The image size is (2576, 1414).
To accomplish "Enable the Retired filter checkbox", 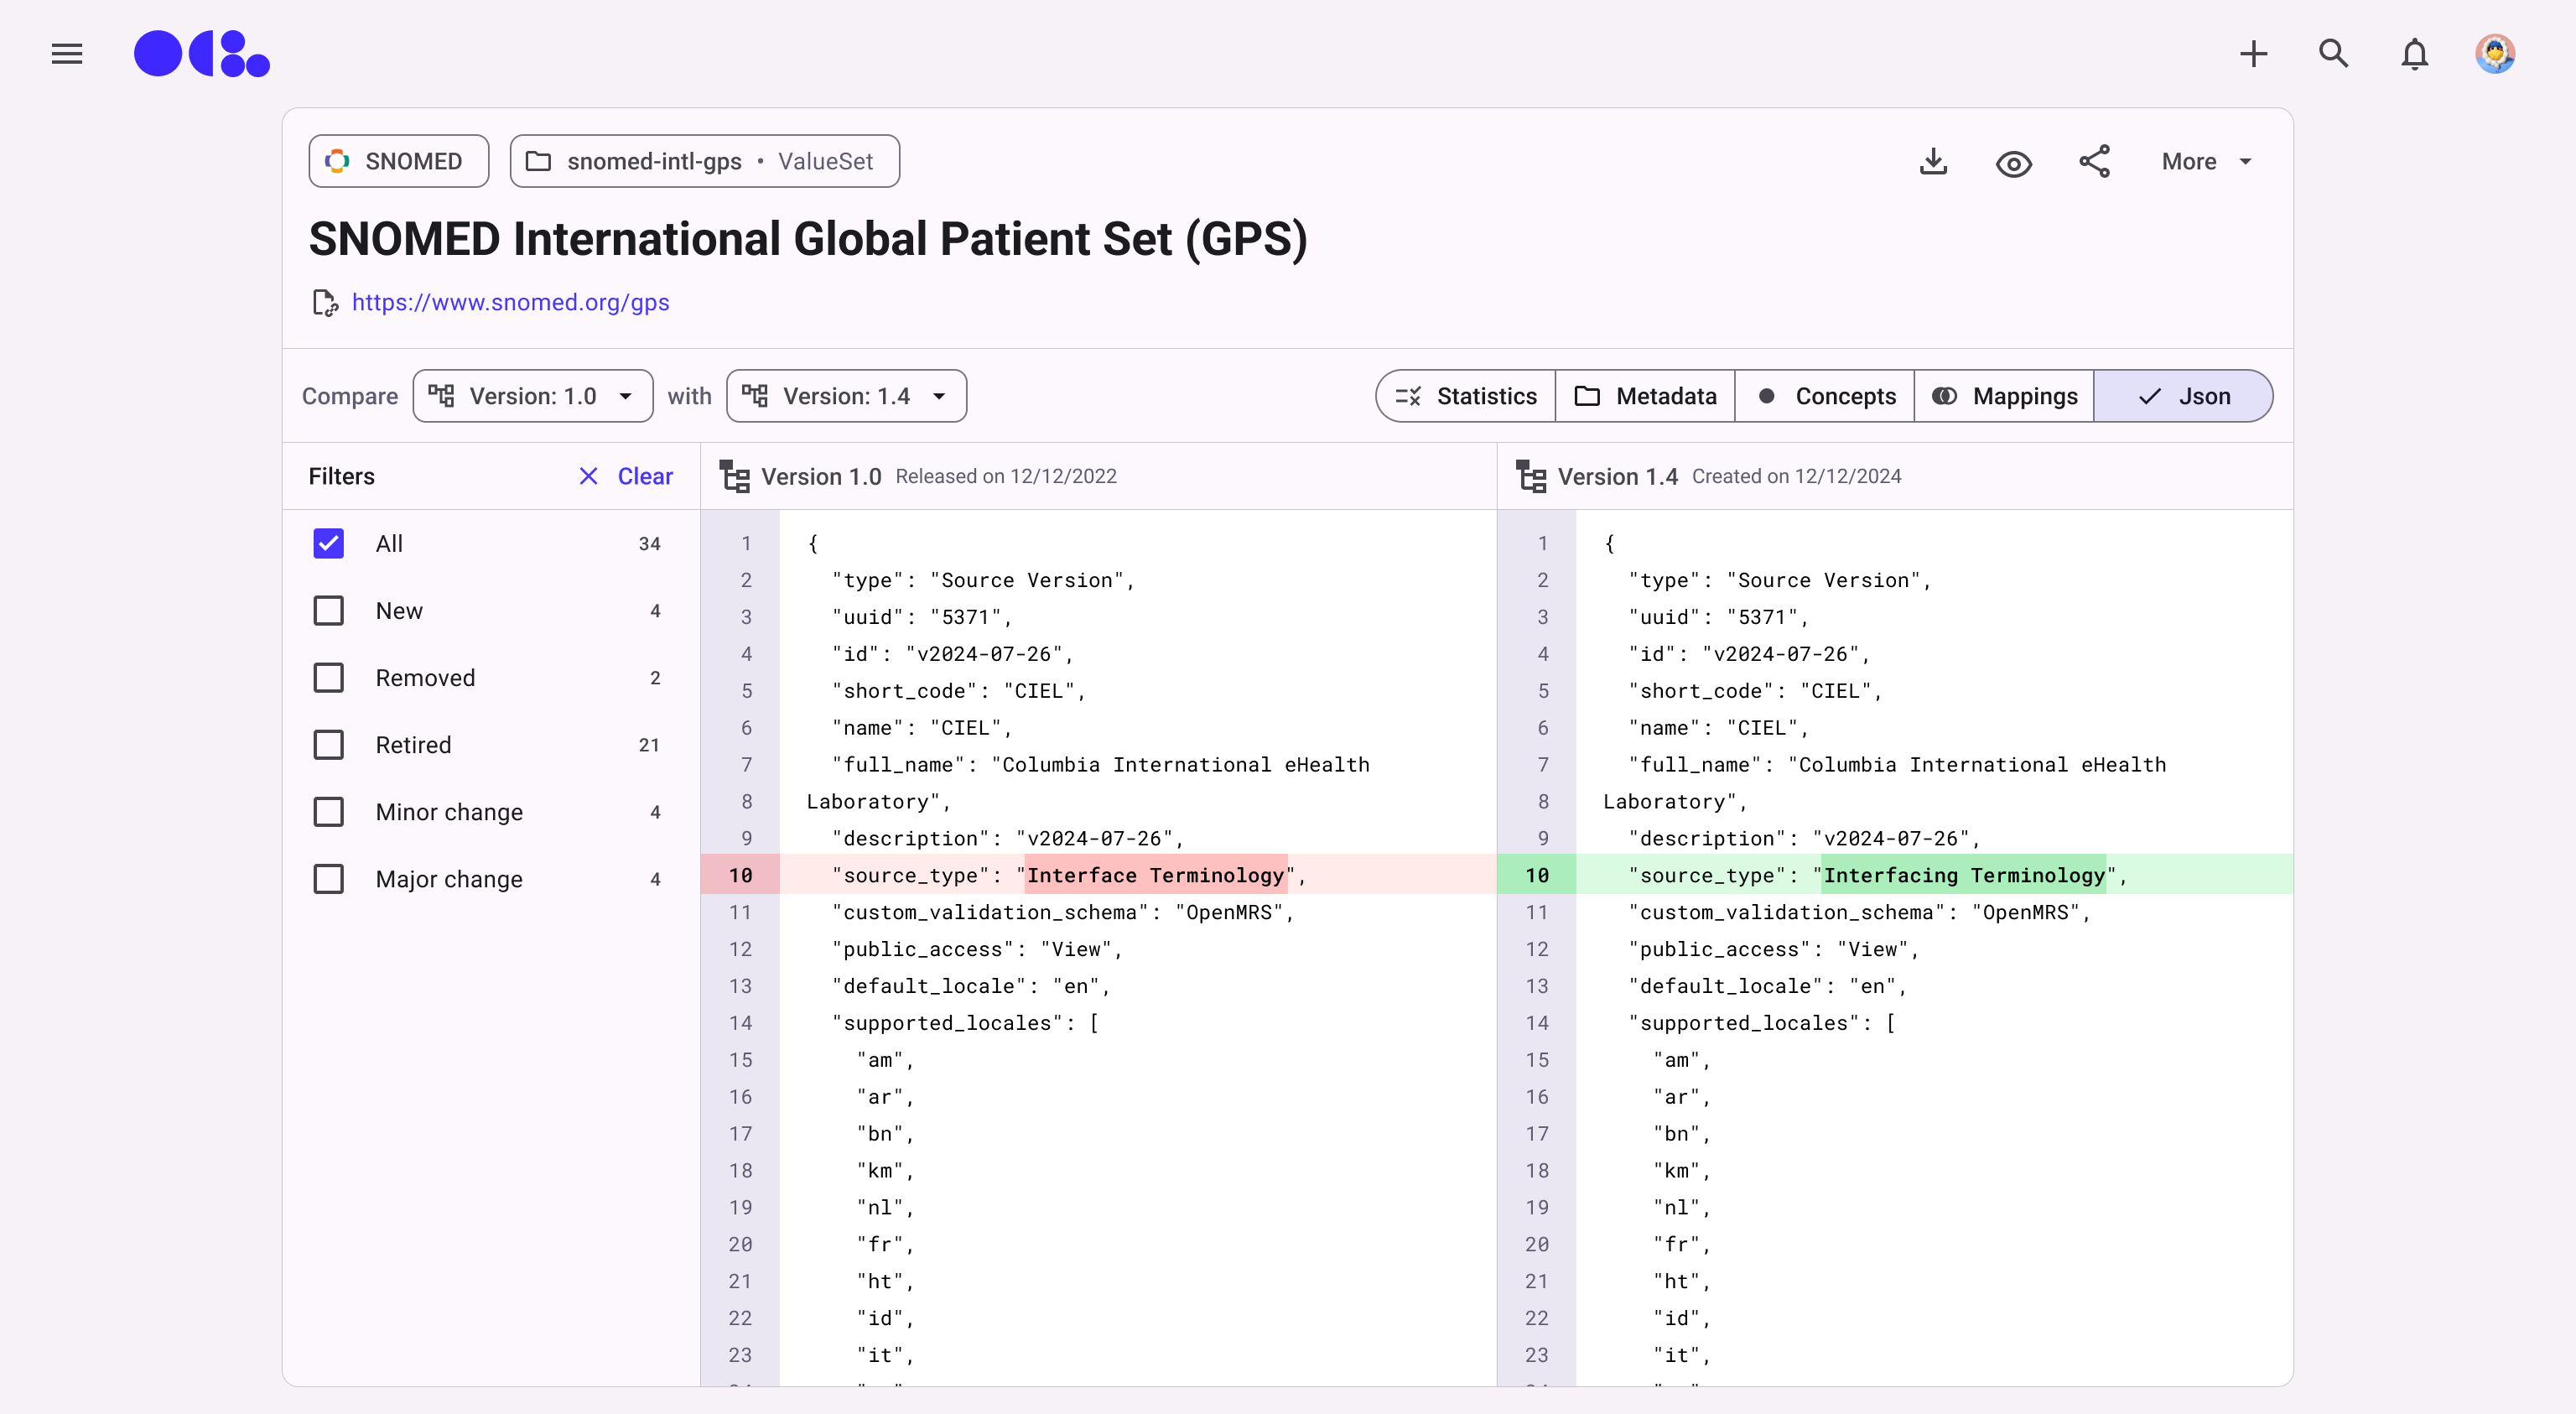I will [x=329, y=745].
